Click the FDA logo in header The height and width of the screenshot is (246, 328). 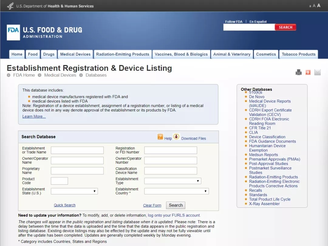(13, 32)
